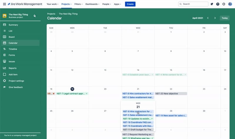Open the help question mark icon
The image size is (235, 139).
pyautogui.click(x=218, y=4)
